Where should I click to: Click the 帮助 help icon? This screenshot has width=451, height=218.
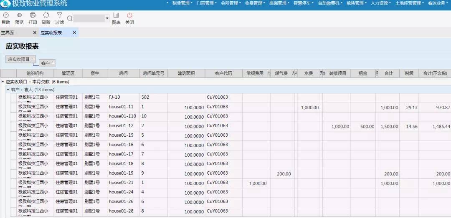pyautogui.click(x=6, y=15)
